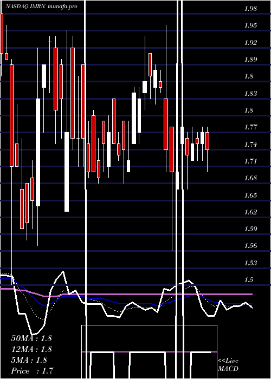
Task: Click the 50MA : 1.8 readout
Action: (x=31, y=338)
